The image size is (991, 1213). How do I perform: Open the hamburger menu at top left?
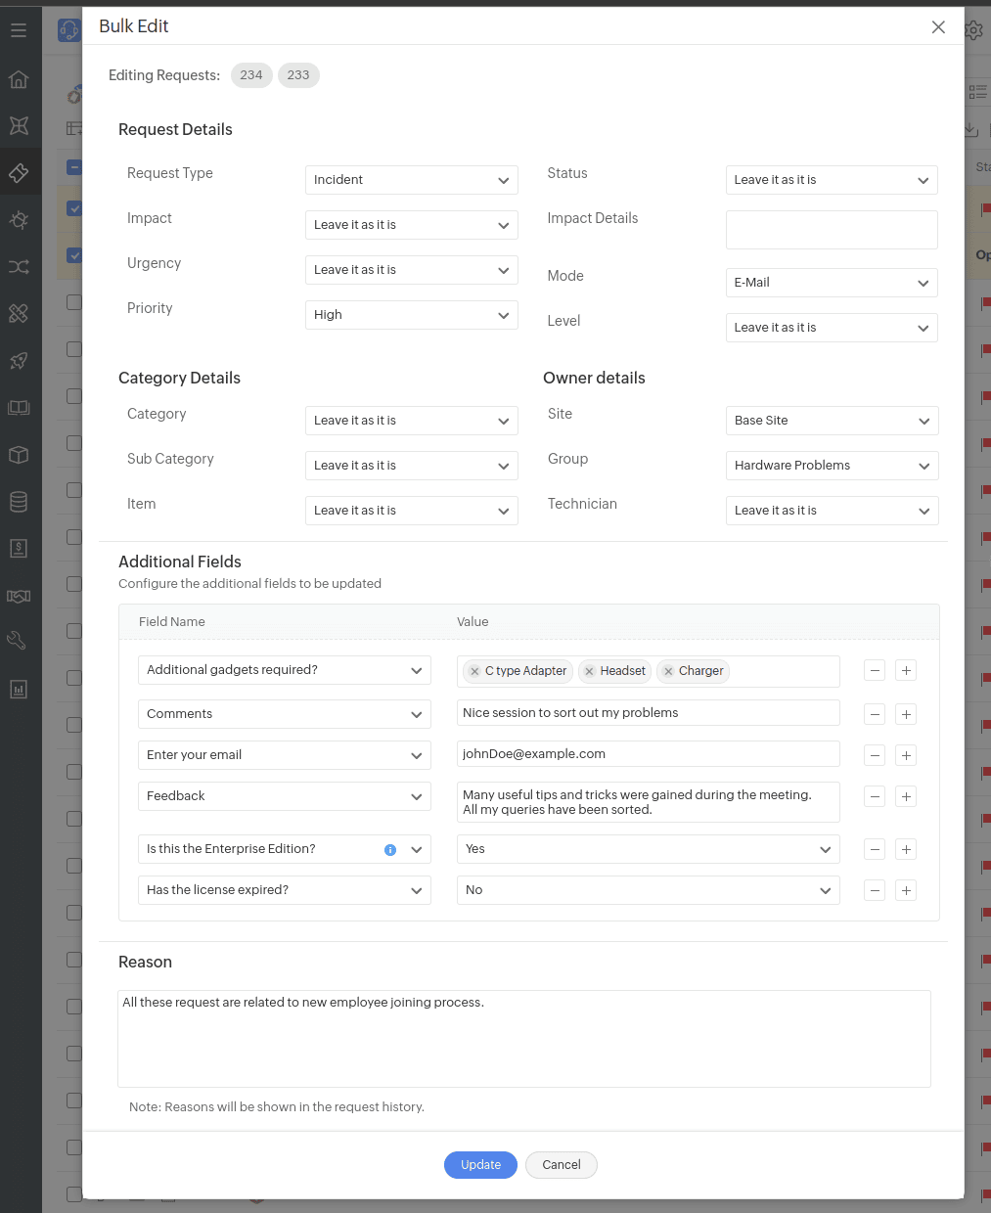click(x=19, y=30)
